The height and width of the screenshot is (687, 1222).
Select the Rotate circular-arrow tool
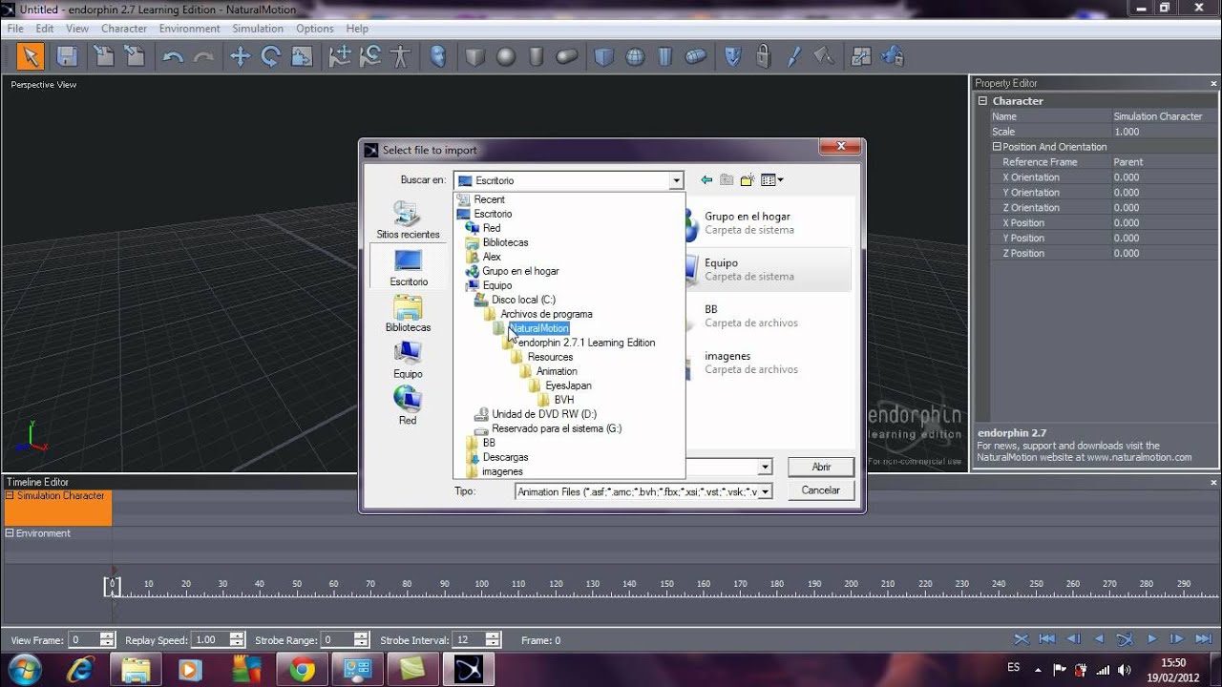pos(270,57)
